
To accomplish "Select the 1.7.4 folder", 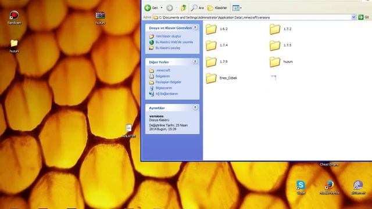I will [x=217, y=45].
